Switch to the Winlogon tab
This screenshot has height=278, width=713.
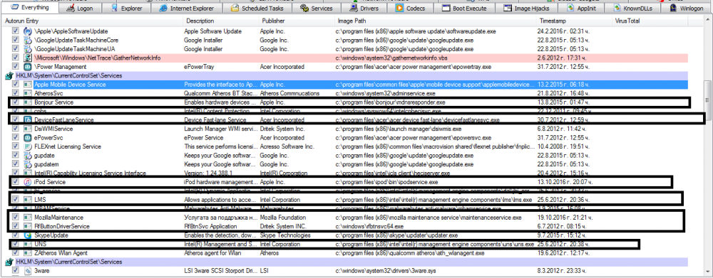(687, 8)
